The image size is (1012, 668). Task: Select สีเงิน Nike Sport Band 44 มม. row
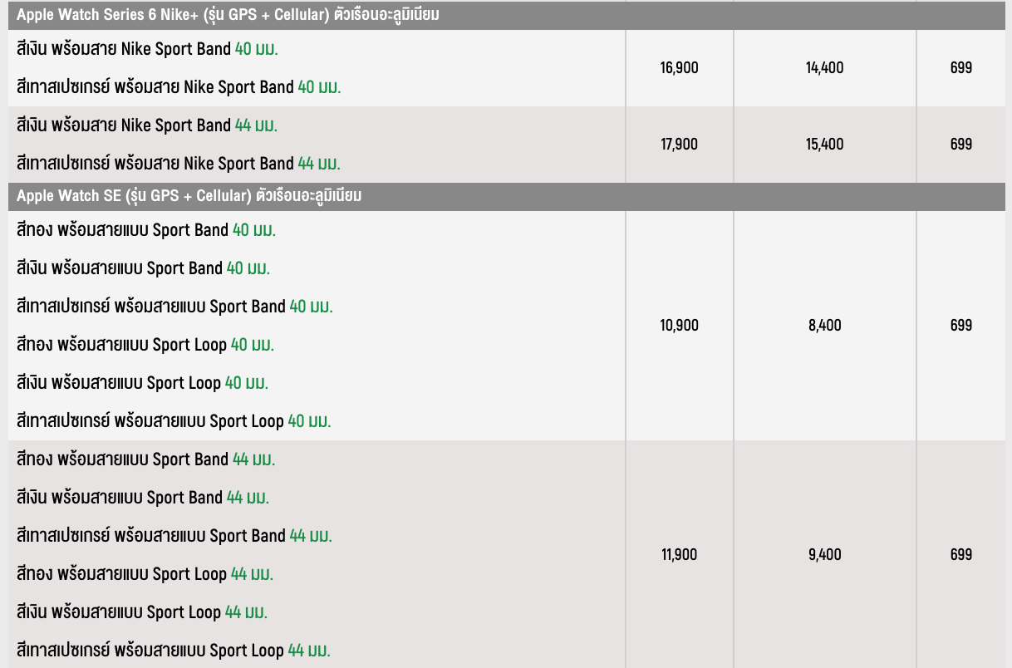(x=147, y=125)
